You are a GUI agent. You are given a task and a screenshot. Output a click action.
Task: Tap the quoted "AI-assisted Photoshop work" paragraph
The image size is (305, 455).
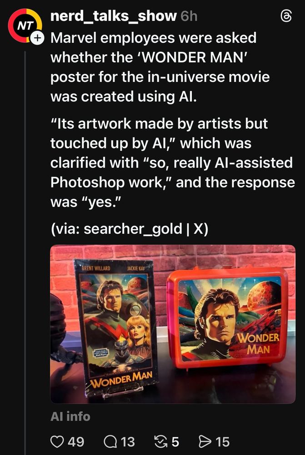tap(173, 163)
